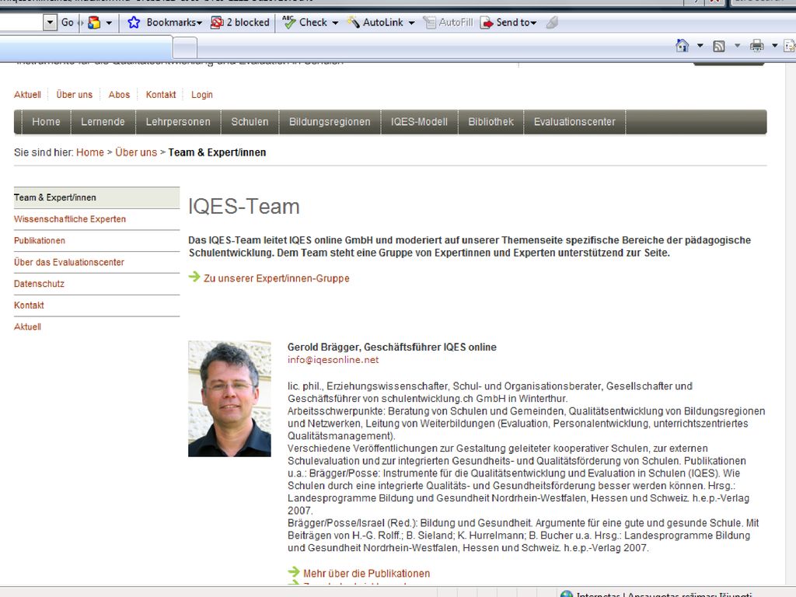
Task: Open IQES-Modell in main navigation
Action: tap(419, 122)
